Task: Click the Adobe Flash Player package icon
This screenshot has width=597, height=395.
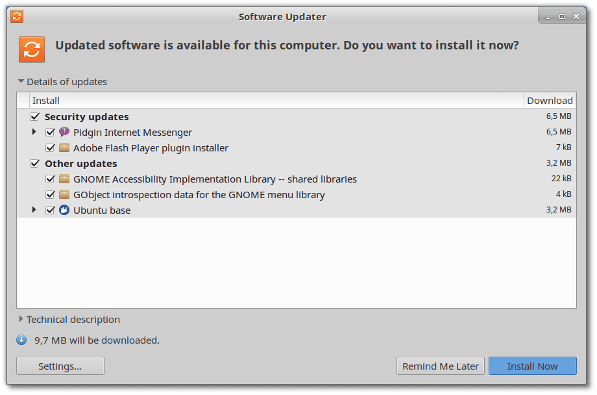Action: [64, 147]
